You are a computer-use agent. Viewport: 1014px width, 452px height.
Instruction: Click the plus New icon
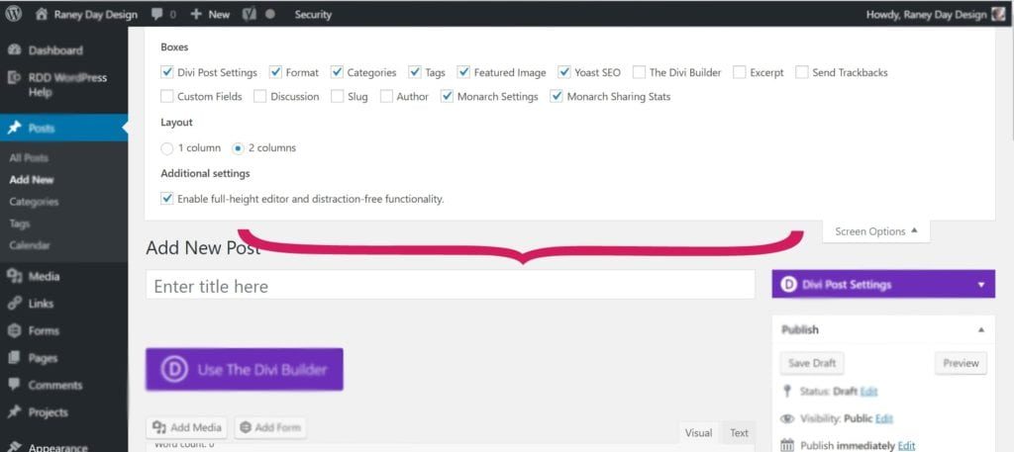pos(197,14)
